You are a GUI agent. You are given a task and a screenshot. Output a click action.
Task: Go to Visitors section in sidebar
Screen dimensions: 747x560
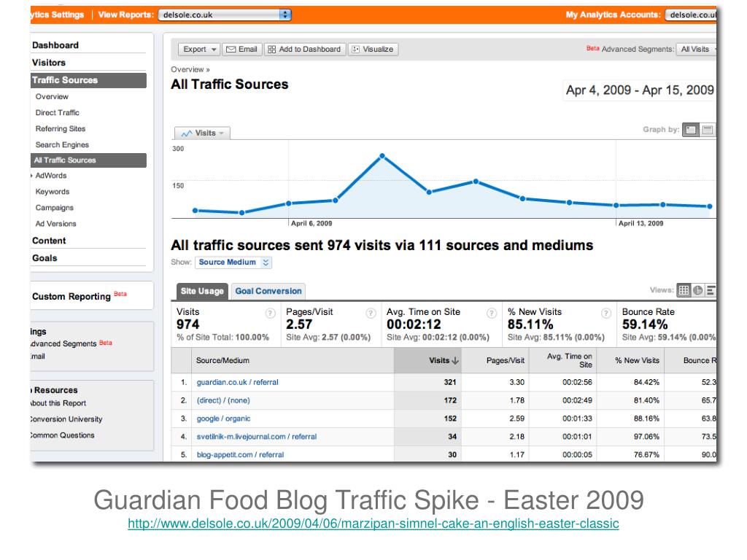tap(49, 63)
